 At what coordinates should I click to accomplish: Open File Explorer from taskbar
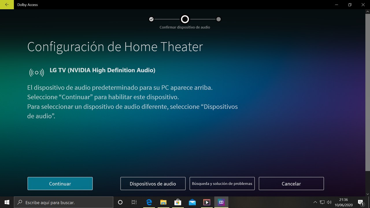(x=164, y=202)
